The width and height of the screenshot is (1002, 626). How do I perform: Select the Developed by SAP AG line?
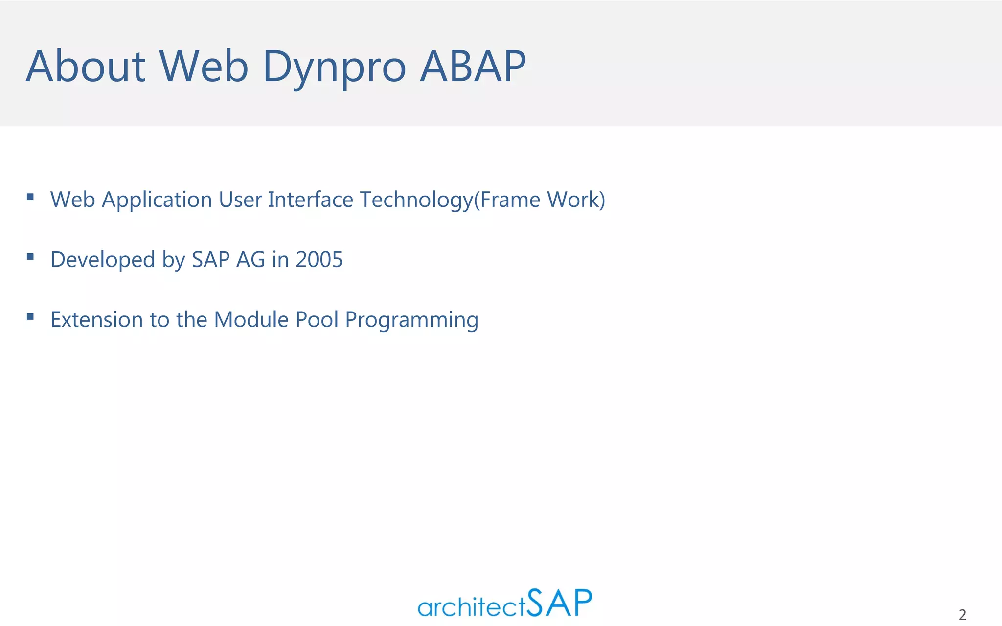point(196,259)
